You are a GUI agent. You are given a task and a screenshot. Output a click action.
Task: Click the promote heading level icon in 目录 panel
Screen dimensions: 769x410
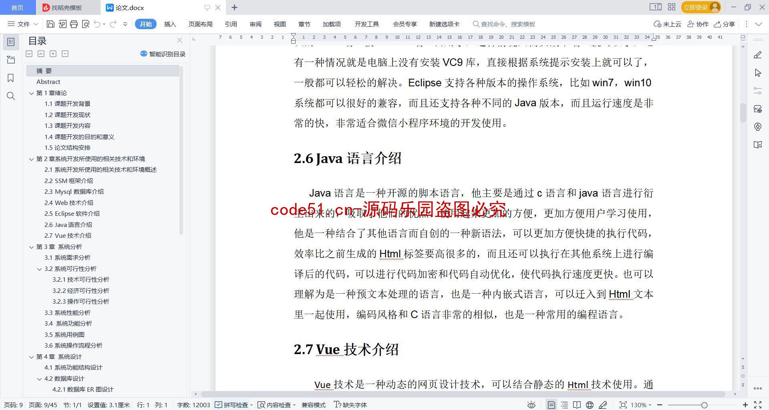point(41,54)
